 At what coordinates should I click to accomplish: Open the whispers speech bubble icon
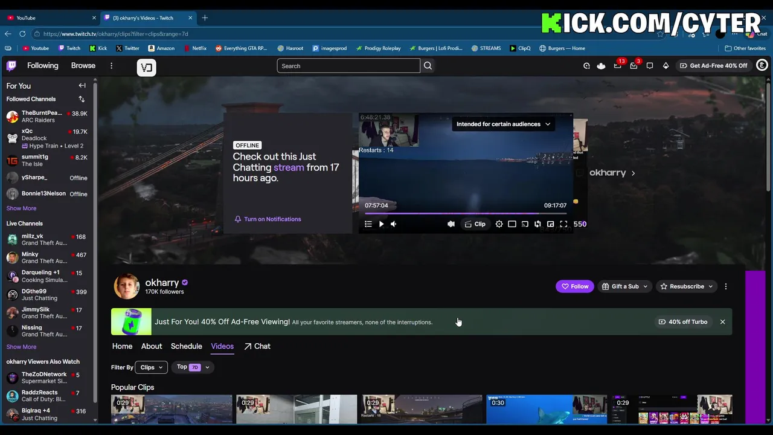[650, 66]
